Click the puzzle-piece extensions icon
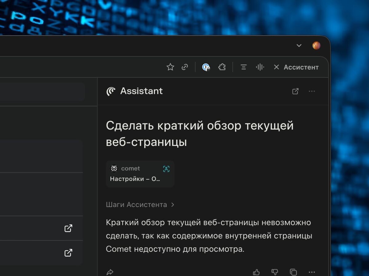Viewport: 369px width, 276px height. (x=222, y=67)
